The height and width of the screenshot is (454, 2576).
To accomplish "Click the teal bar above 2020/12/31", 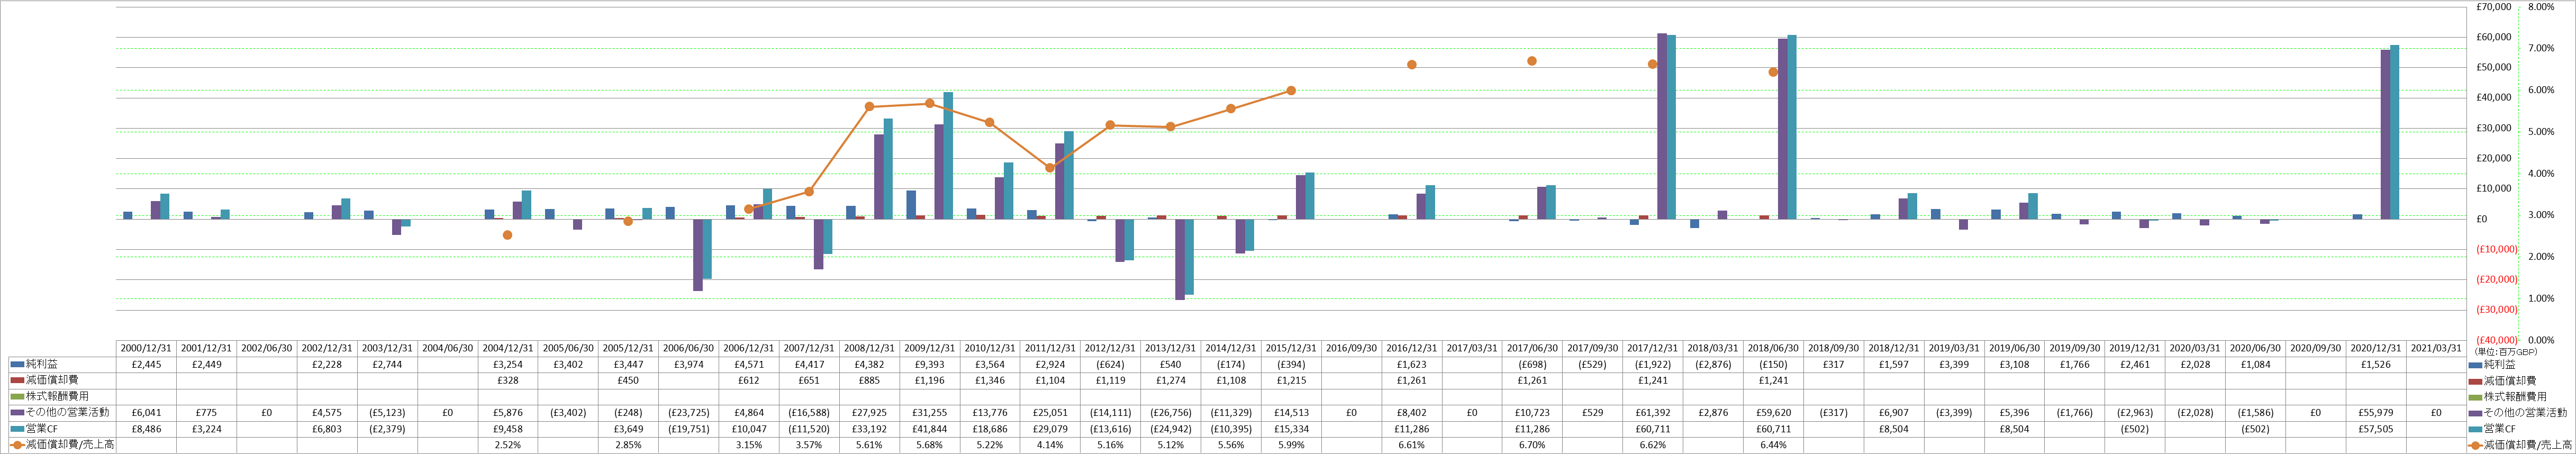I will click(2394, 132).
